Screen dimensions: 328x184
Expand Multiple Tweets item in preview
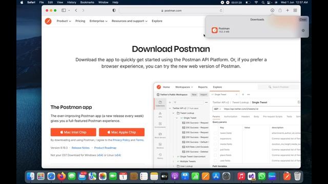tap(173, 162)
